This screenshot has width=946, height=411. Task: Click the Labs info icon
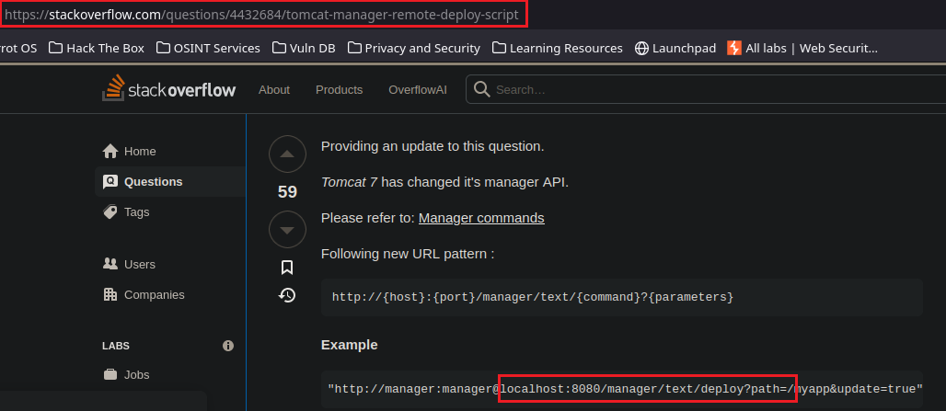pyautogui.click(x=228, y=346)
